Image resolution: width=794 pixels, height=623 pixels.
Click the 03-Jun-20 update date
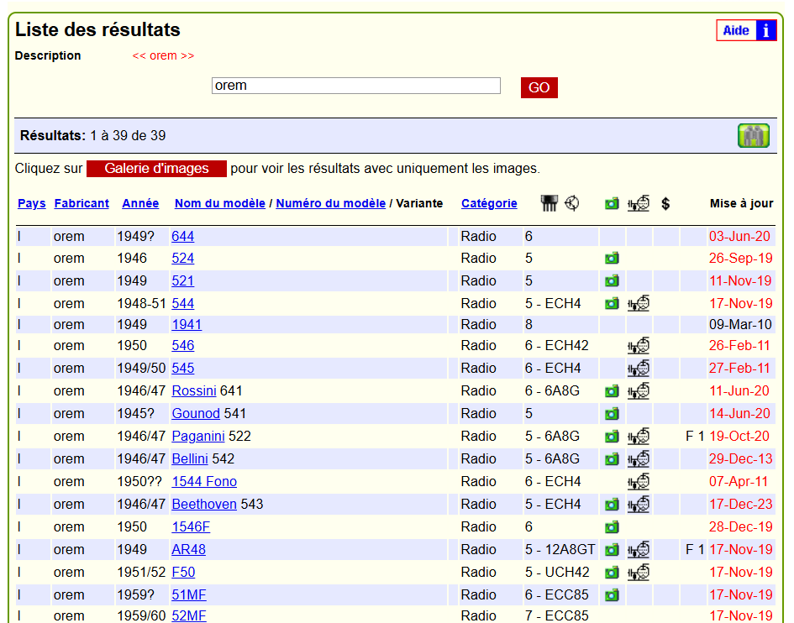pos(739,236)
